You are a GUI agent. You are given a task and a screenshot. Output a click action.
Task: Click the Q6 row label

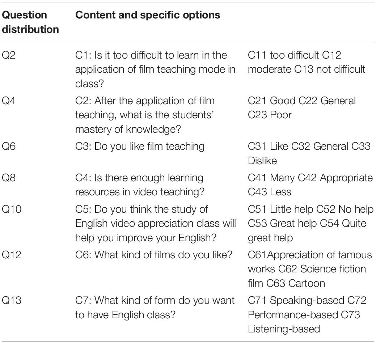tap(8, 146)
